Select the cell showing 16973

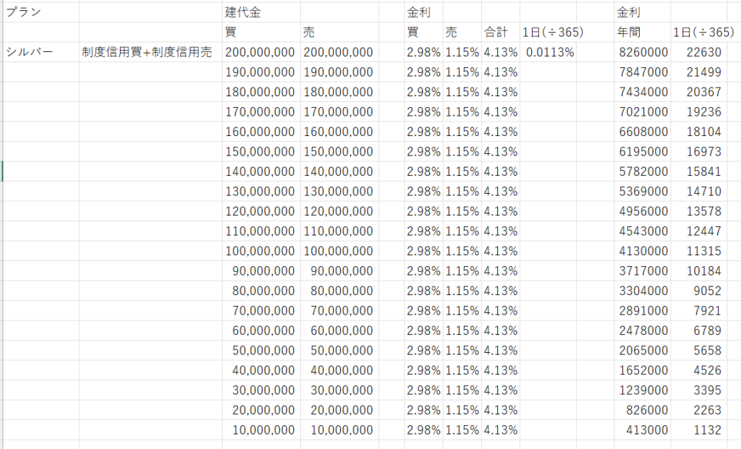tap(706, 152)
